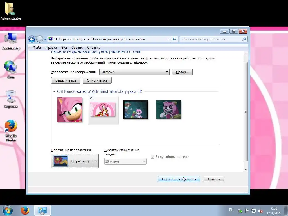Select the Amy Rose close-up face thumbnail
Screen dimensions: 288x216
click(70, 110)
